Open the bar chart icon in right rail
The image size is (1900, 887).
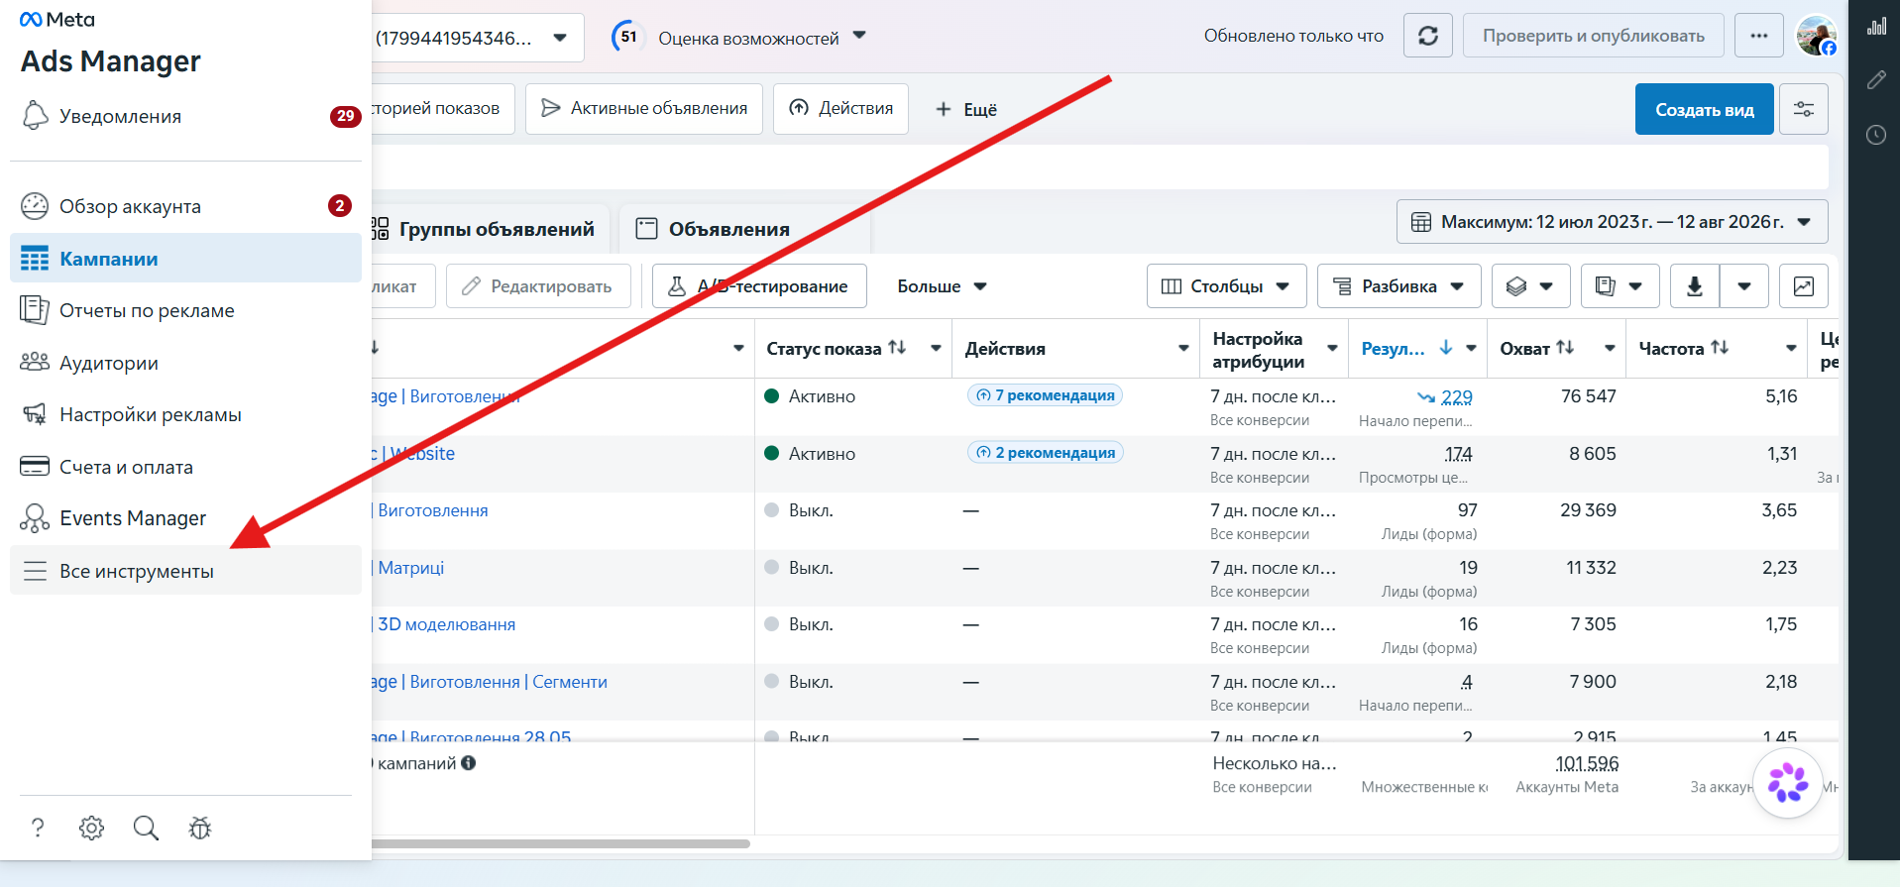[x=1876, y=27]
